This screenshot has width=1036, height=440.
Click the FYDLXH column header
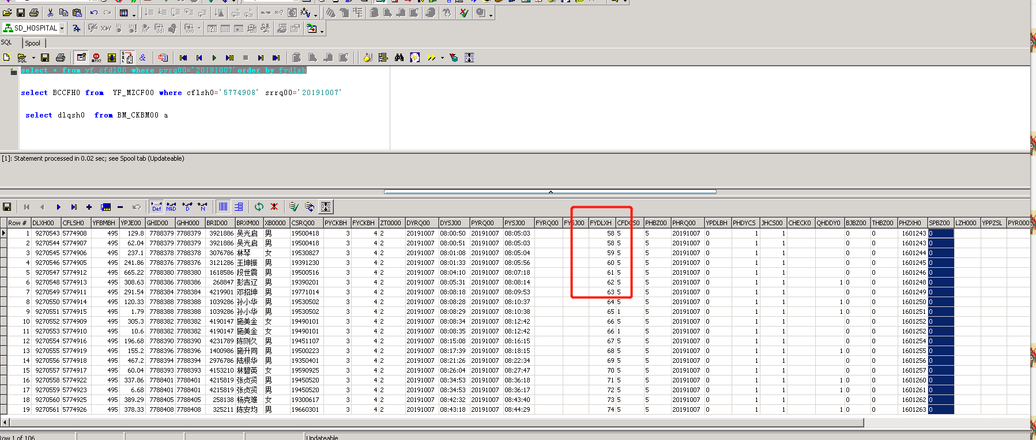click(x=601, y=223)
